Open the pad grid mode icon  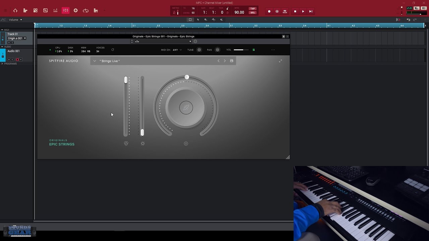[x=35, y=11]
